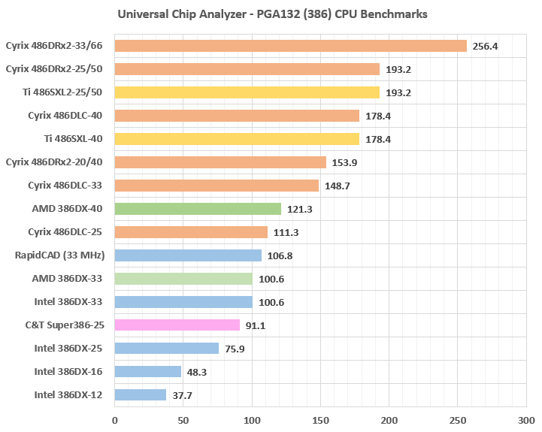
Task: Click the green AMD 386DX-40 bar
Action: coord(198,209)
